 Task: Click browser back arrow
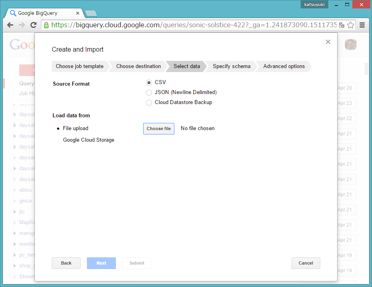click(x=10, y=25)
